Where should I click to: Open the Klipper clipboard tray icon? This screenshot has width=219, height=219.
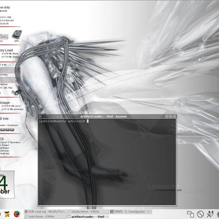pyautogui.click(x=191, y=214)
